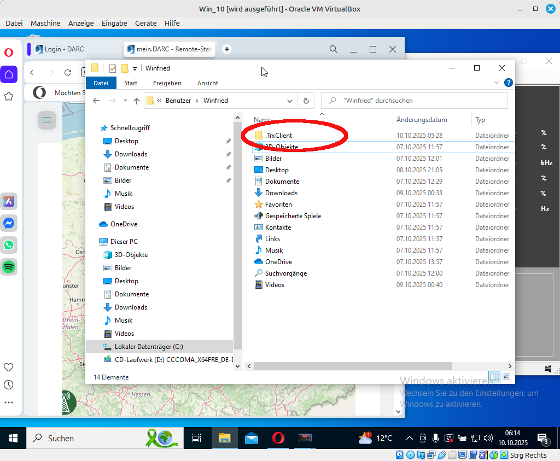Viewport: 560px width, 461px height.
Task: Click the Explorer help question mark icon
Action: tap(508, 83)
